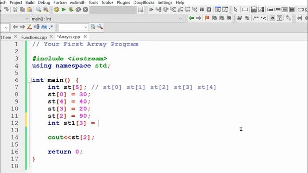Image resolution: width=308 pixels, height=173 pixels.
Task: Select the wxSmith pointer arrow tool
Action: pyautogui.click(x=236, y=10)
